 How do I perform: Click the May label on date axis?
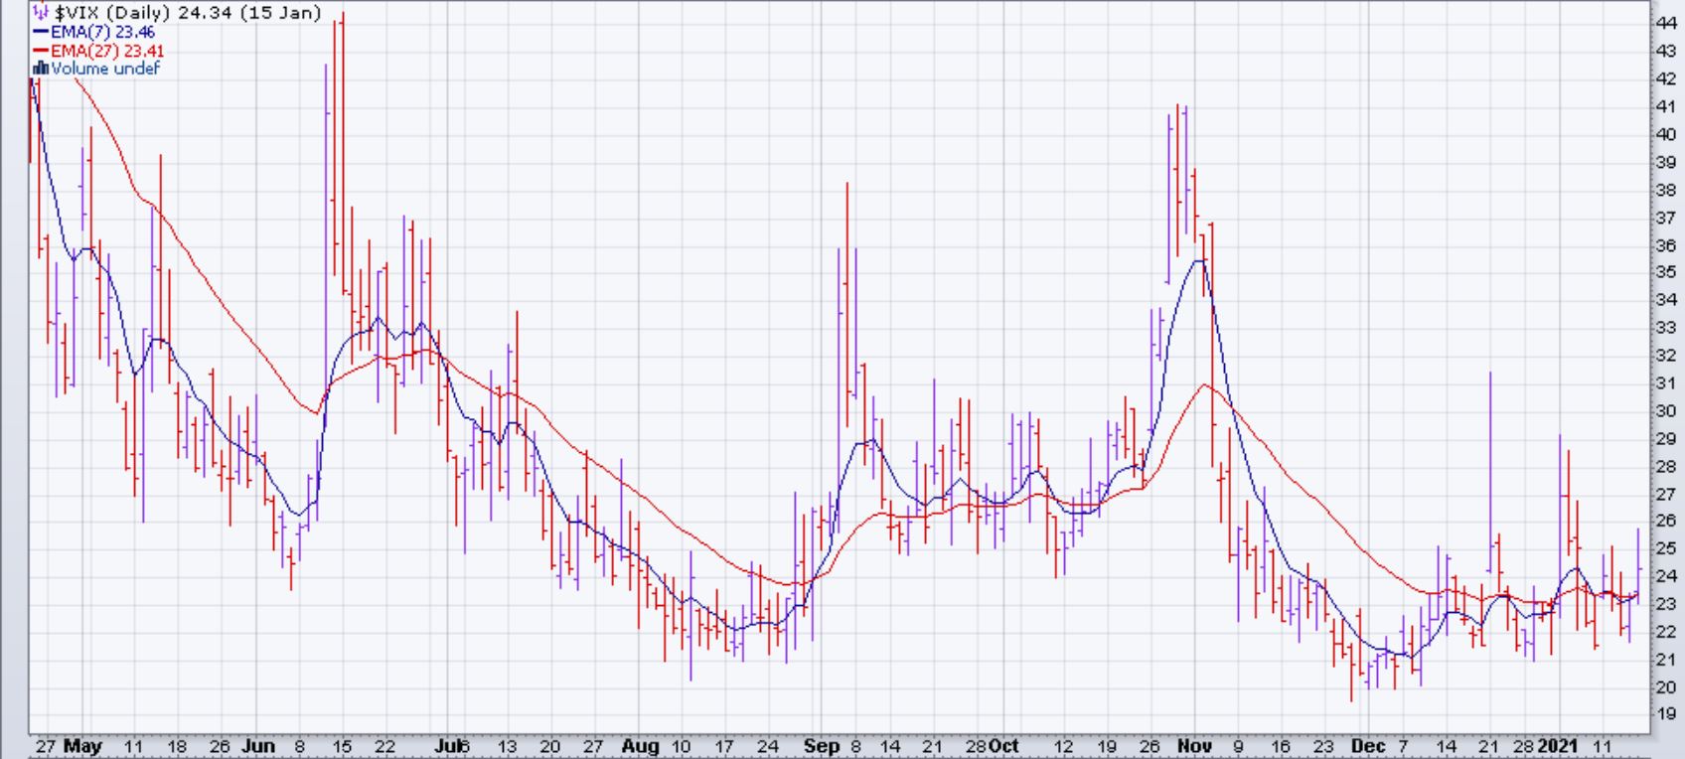point(82,746)
